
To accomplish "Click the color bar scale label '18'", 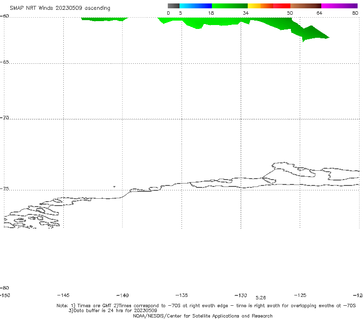I will (211, 13).
